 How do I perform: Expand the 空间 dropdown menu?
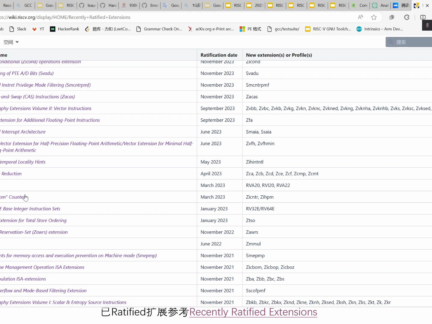coord(11,42)
